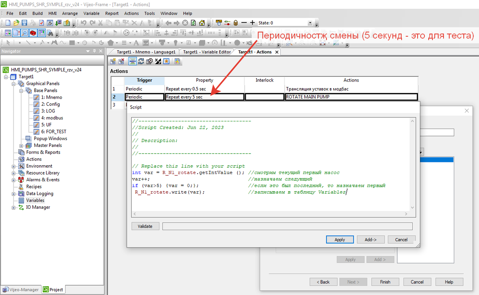Switch to Target1 - Mnemo - Language1 tab
This screenshot has height=295, width=479.
146,52
